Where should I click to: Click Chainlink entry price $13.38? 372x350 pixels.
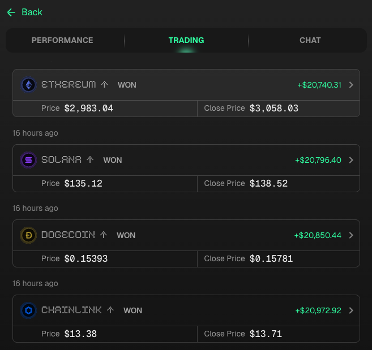click(80, 334)
